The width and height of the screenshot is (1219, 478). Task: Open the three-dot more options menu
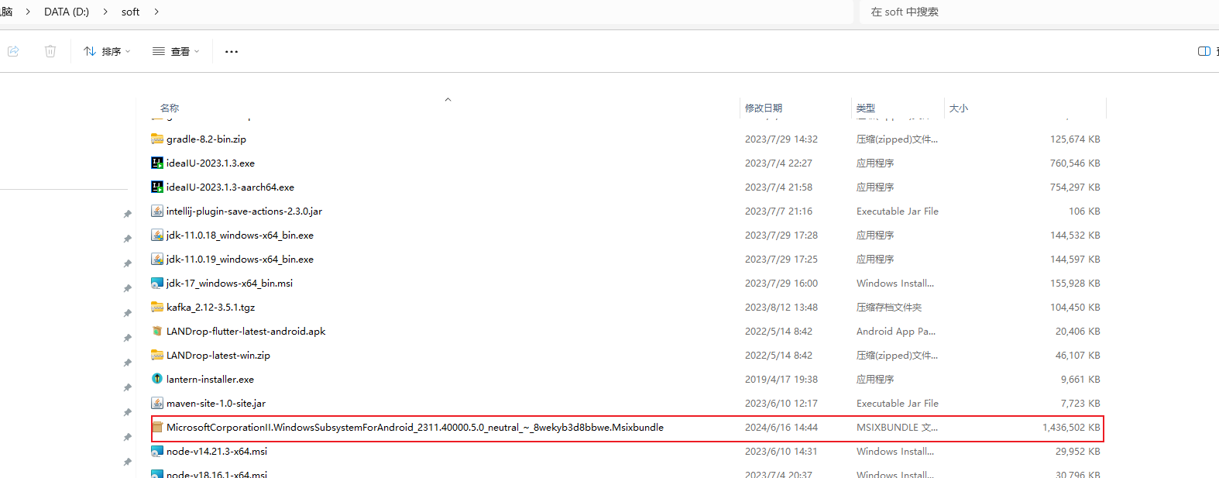[232, 51]
